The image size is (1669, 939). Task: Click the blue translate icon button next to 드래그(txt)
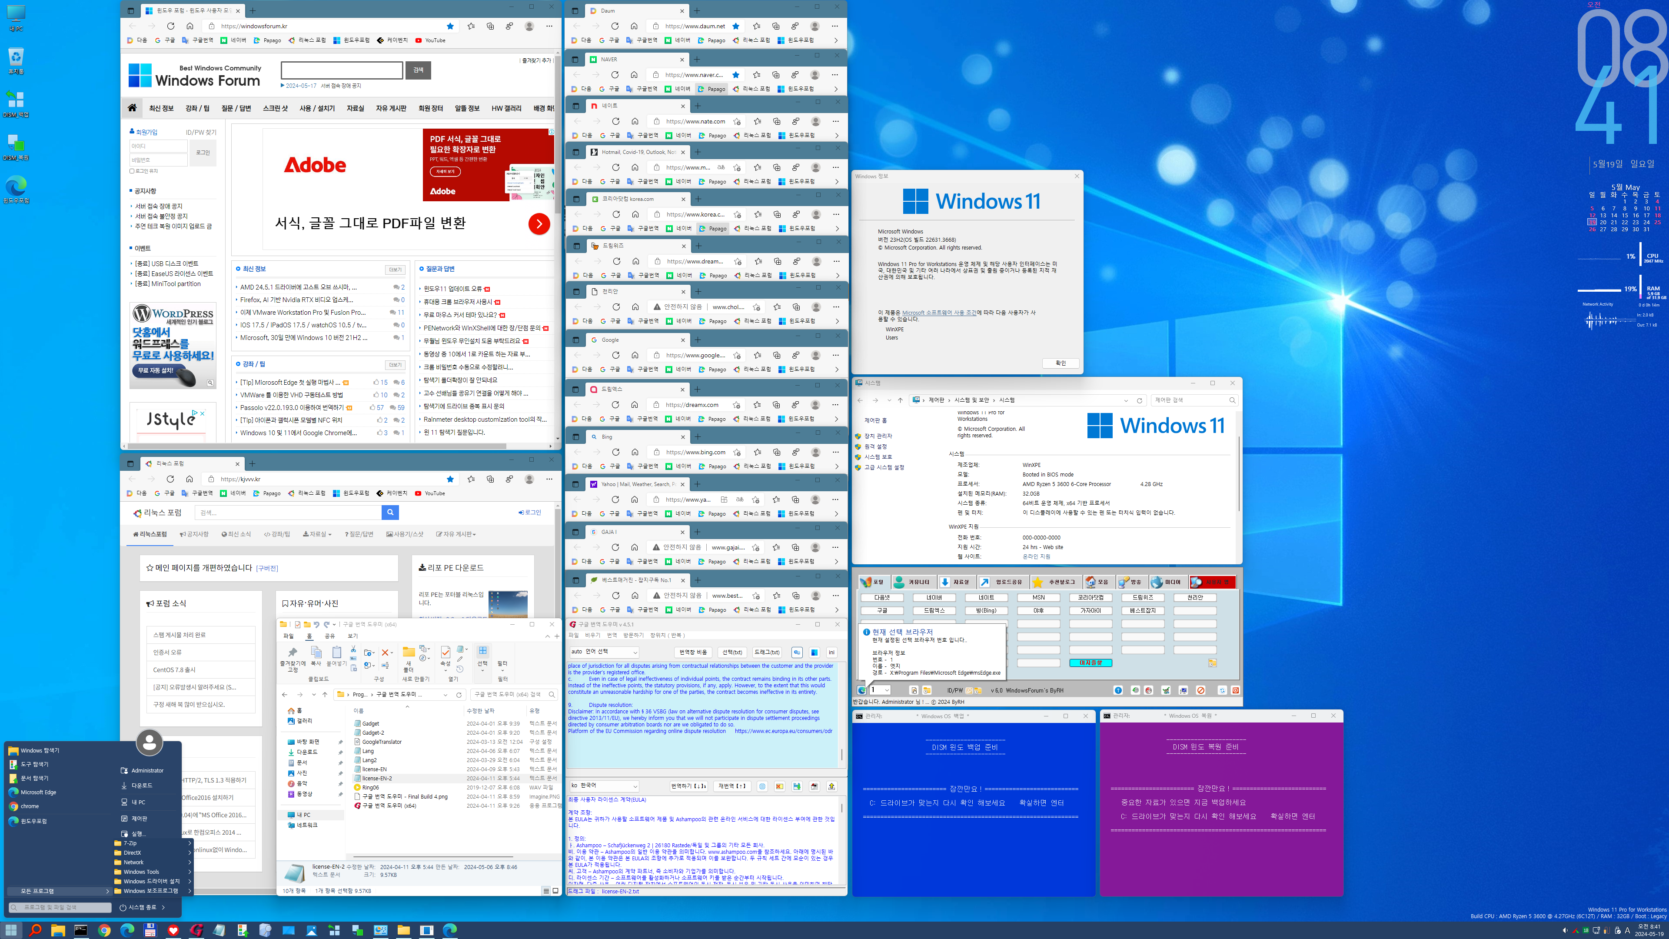pyautogui.click(x=797, y=652)
